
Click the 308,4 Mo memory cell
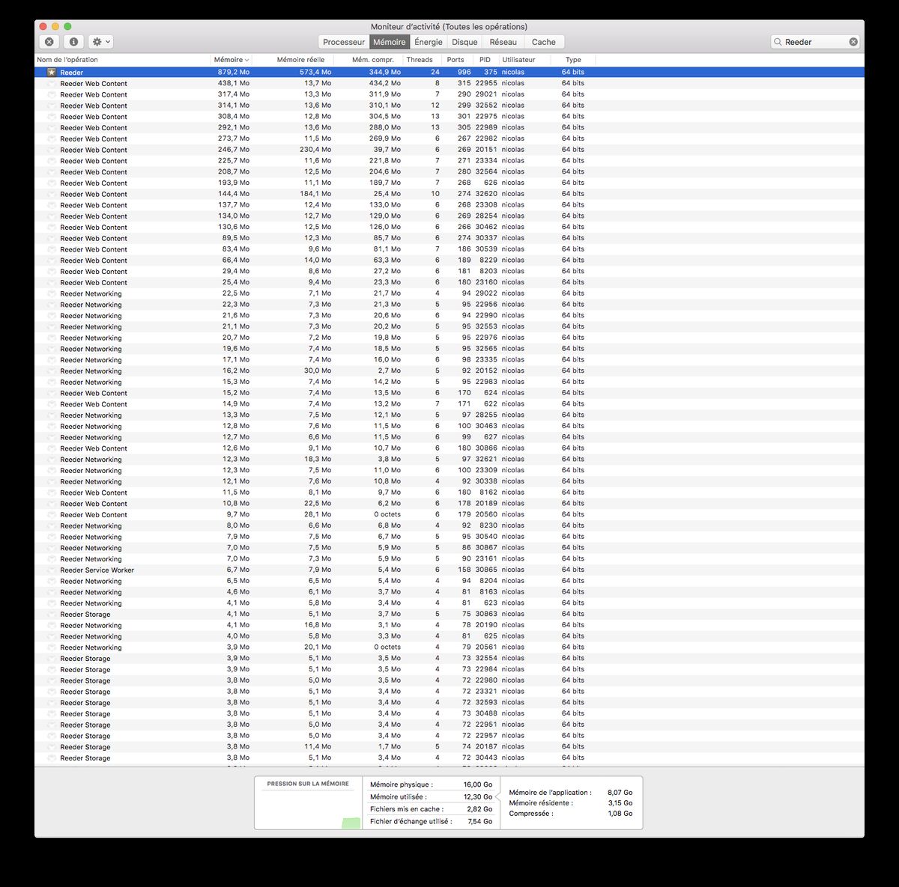234,117
